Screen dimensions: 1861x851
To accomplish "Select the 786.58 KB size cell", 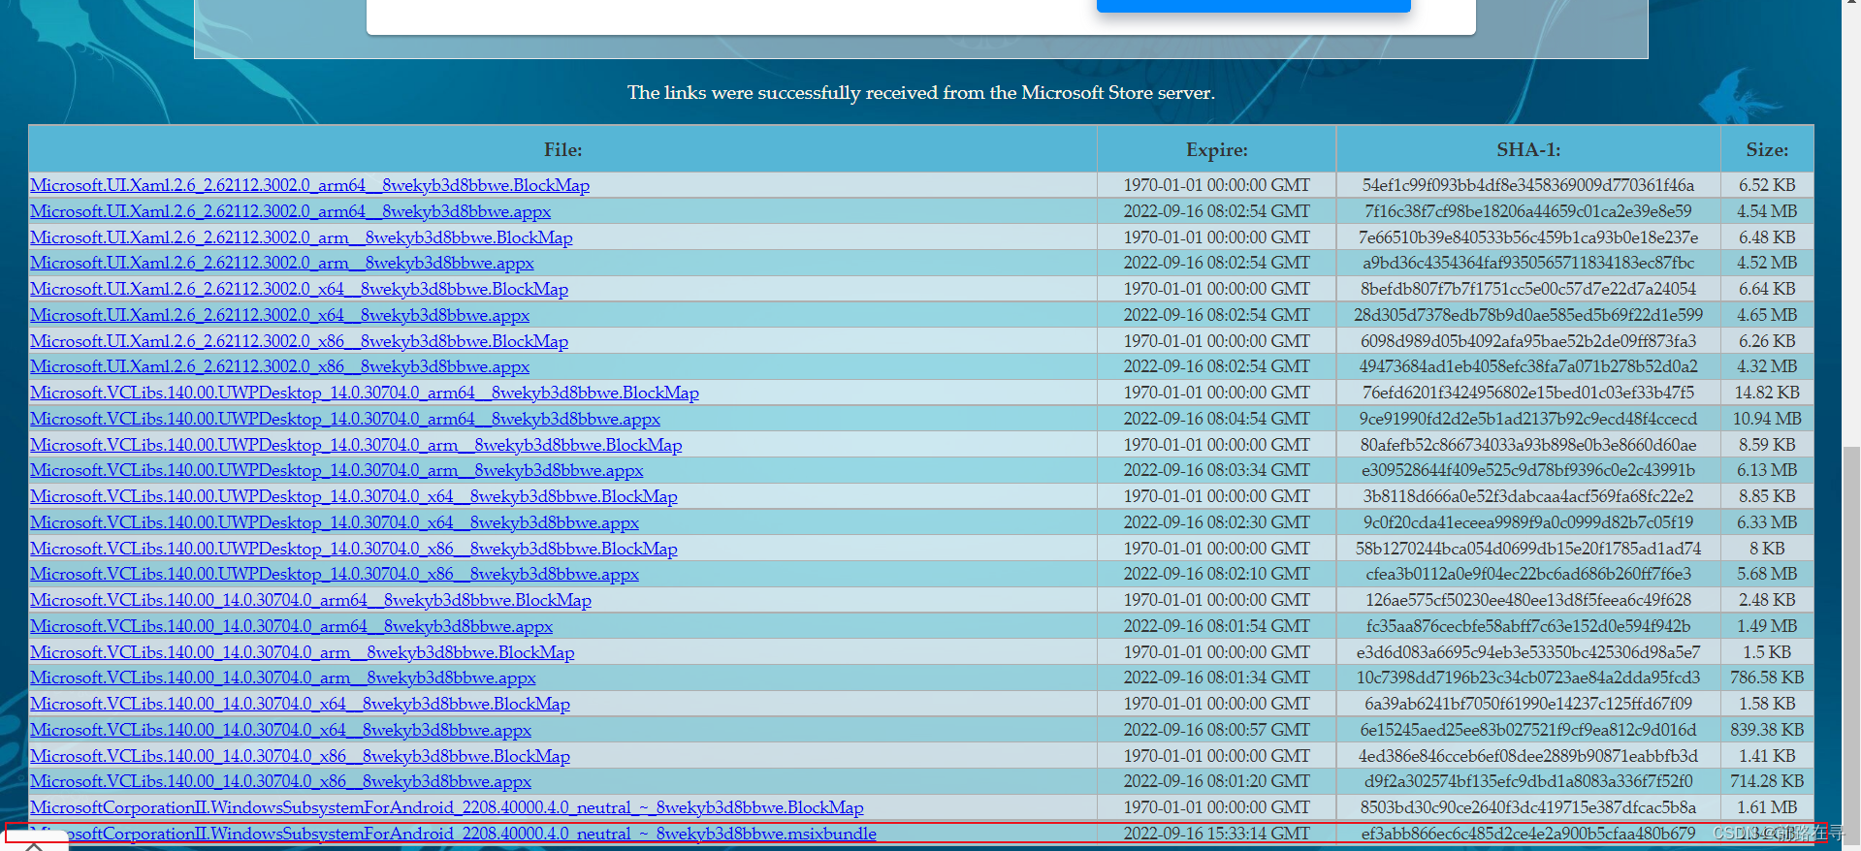I will tap(1767, 678).
